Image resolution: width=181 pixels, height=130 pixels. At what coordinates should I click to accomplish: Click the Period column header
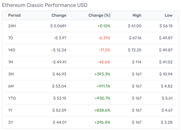tap(14, 15)
